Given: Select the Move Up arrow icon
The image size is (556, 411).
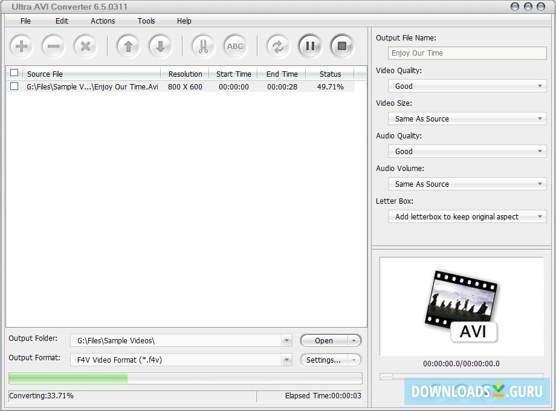Looking at the screenshot, I should [128, 45].
